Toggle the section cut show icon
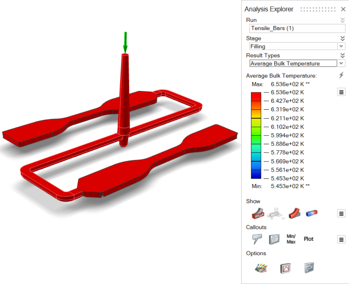The height and width of the screenshot is (284, 349). click(258, 214)
